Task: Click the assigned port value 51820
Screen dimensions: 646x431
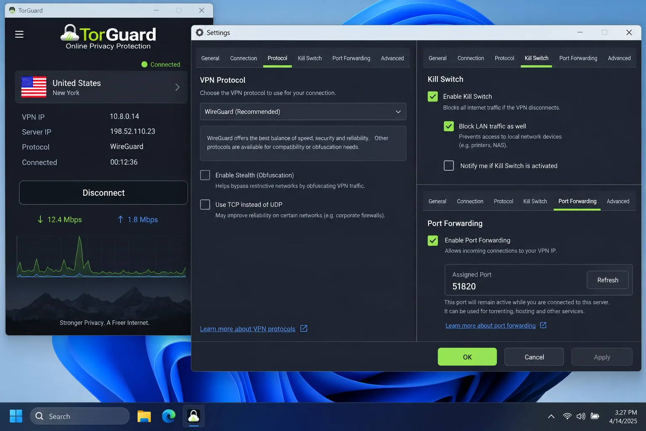Action: 464,286
